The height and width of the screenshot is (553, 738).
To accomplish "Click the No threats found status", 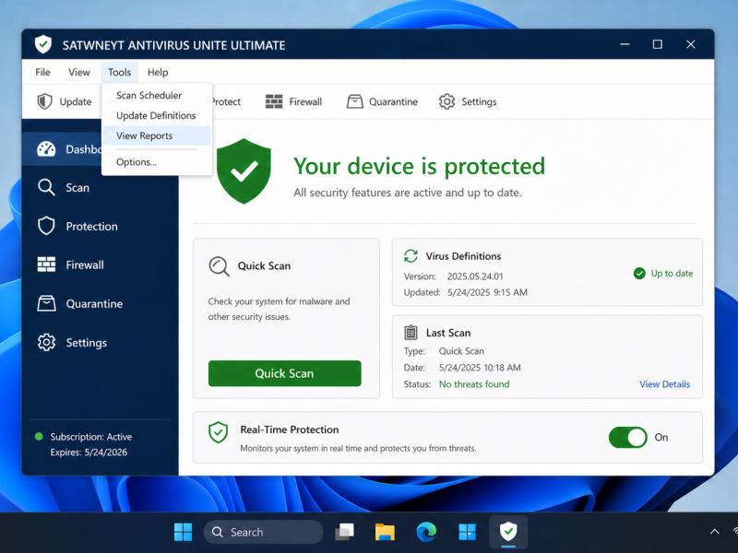I will [x=474, y=384].
